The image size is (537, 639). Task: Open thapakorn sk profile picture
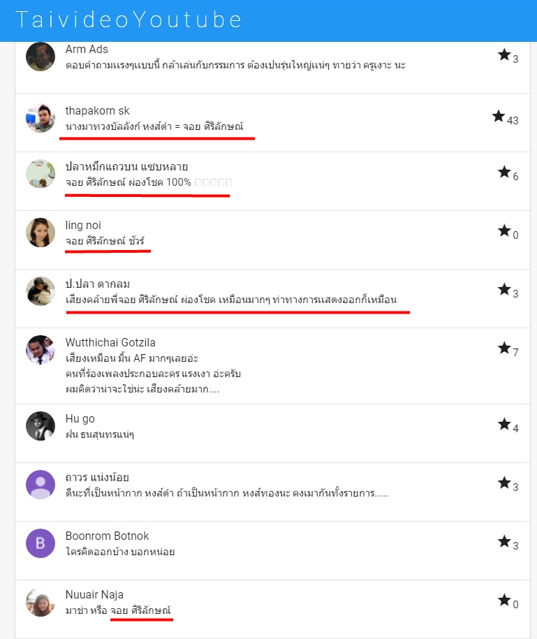41,118
